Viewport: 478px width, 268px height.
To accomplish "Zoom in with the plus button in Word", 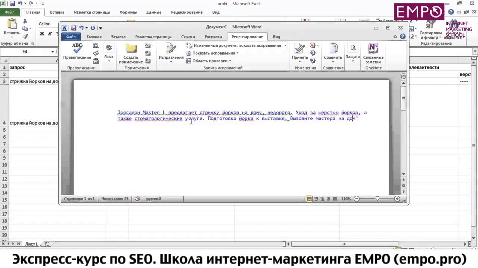I will click(397, 199).
